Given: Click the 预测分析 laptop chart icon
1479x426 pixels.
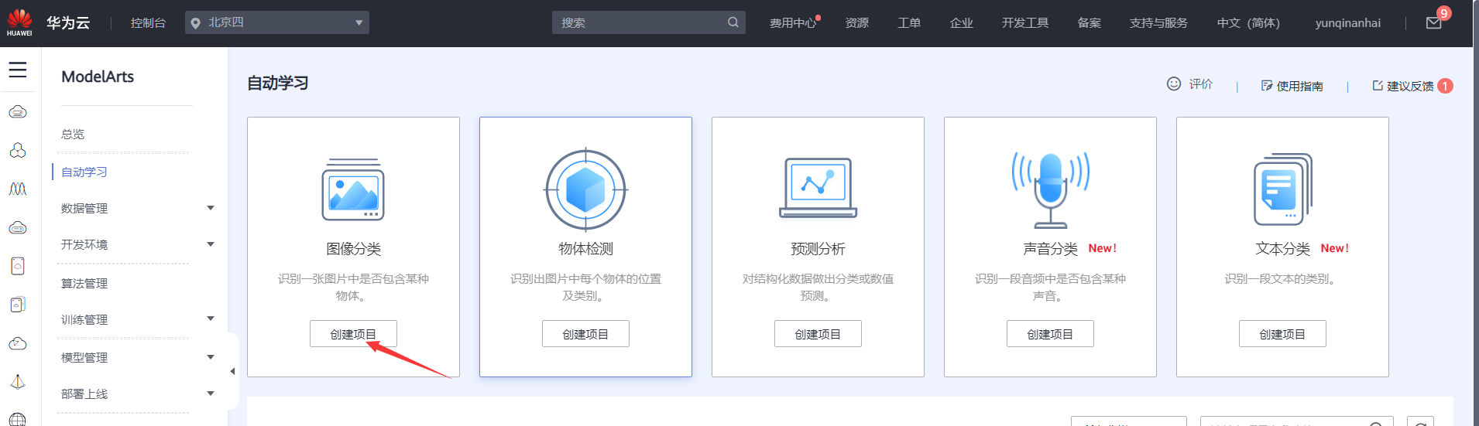Looking at the screenshot, I should 818,188.
